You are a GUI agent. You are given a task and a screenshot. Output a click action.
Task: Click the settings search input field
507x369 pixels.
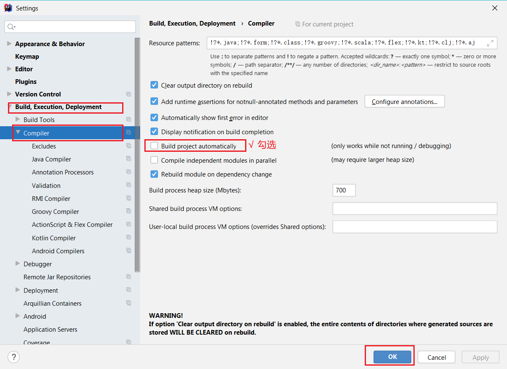pyautogui.click(x=70, y=27)
